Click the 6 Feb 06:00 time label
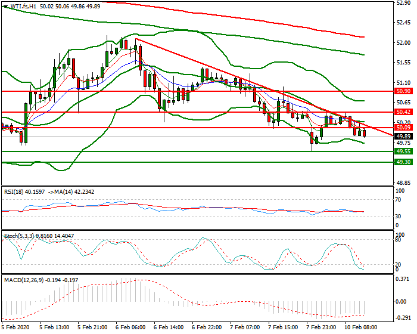The height and width of the screenshot is (334, 417). point(130,327)
